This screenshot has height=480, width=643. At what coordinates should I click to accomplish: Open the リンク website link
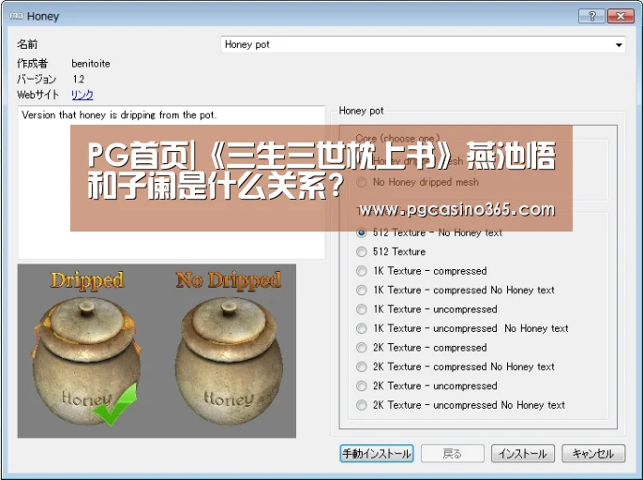point(82,95)
